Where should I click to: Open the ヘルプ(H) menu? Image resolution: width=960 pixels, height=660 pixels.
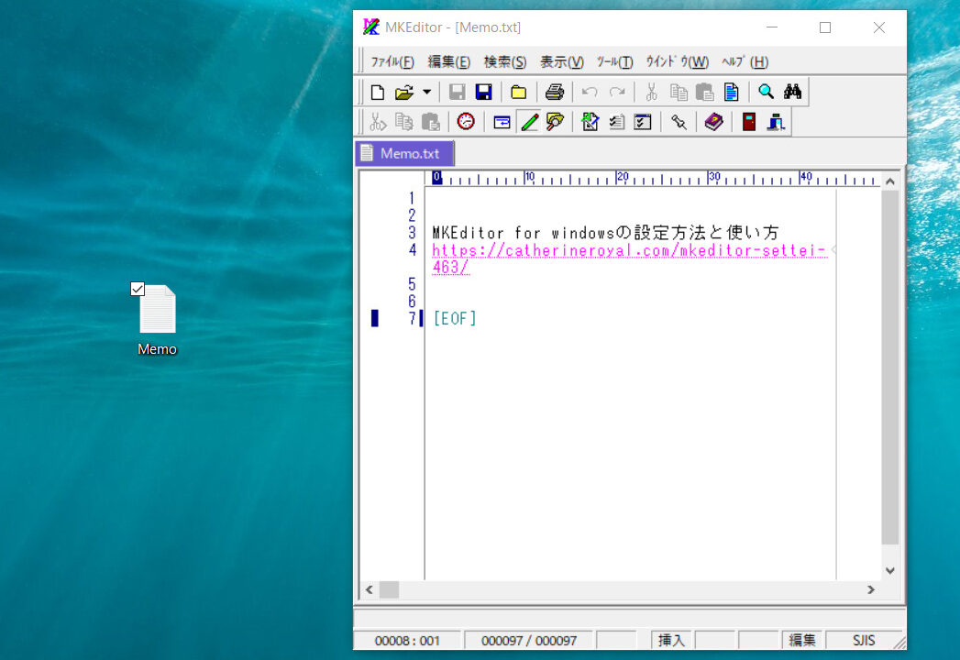point(745,61)
